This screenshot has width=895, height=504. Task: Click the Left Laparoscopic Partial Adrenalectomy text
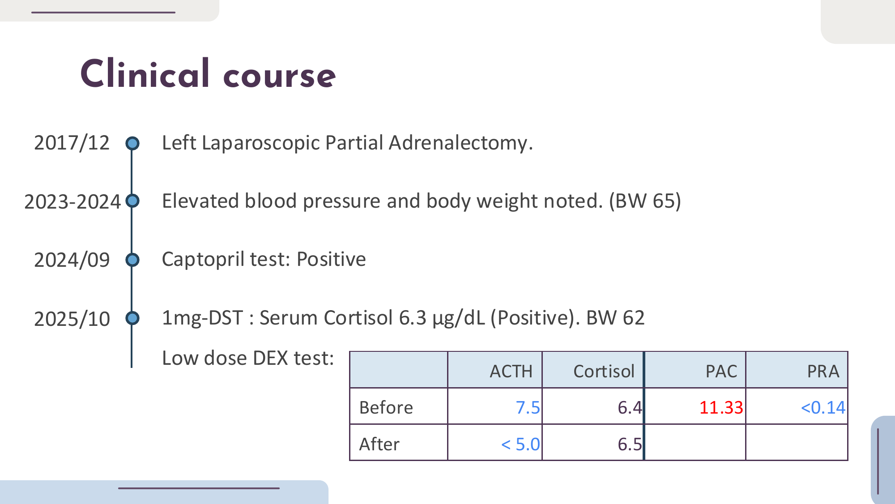tap(347, 143)
